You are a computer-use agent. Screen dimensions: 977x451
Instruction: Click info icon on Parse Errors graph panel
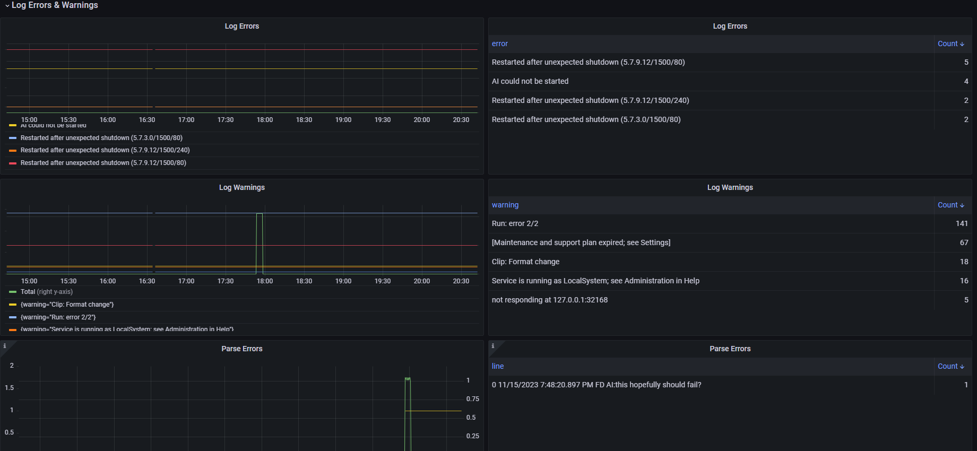point(5,346)
